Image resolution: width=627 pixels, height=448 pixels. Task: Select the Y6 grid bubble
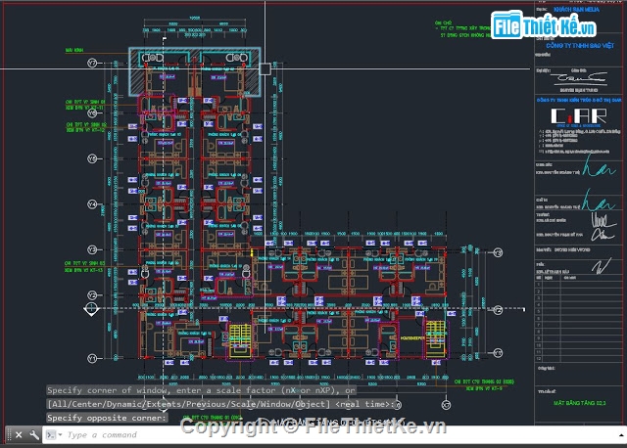(x=92, y=113)
